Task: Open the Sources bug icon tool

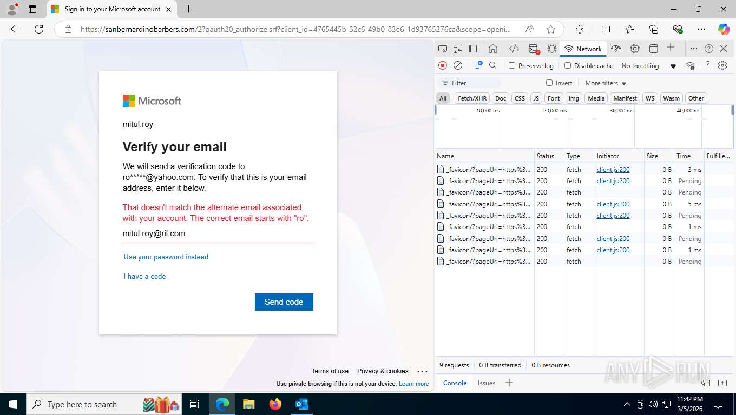Action: (x=552, y=49)
